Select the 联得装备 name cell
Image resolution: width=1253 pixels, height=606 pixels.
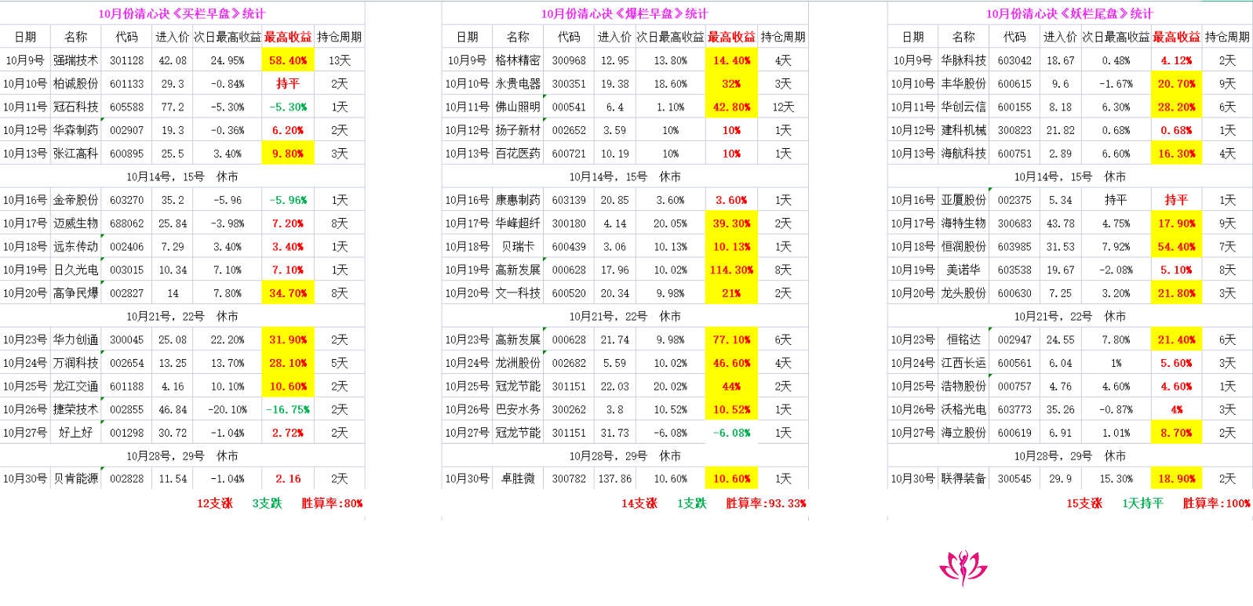tap(963, 479)
